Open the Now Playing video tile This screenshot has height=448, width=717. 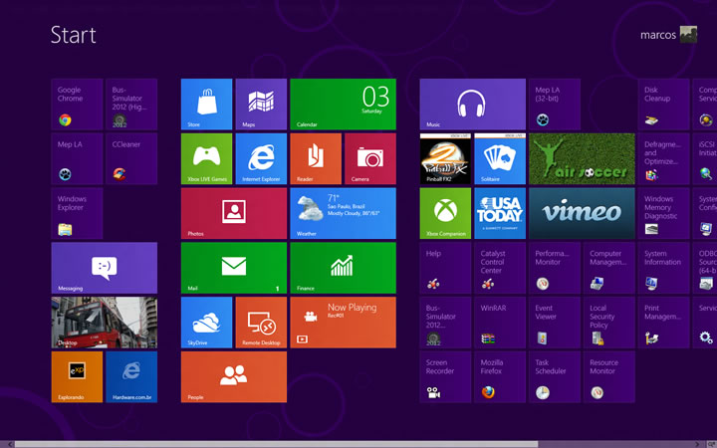click(x=343, y=323)
